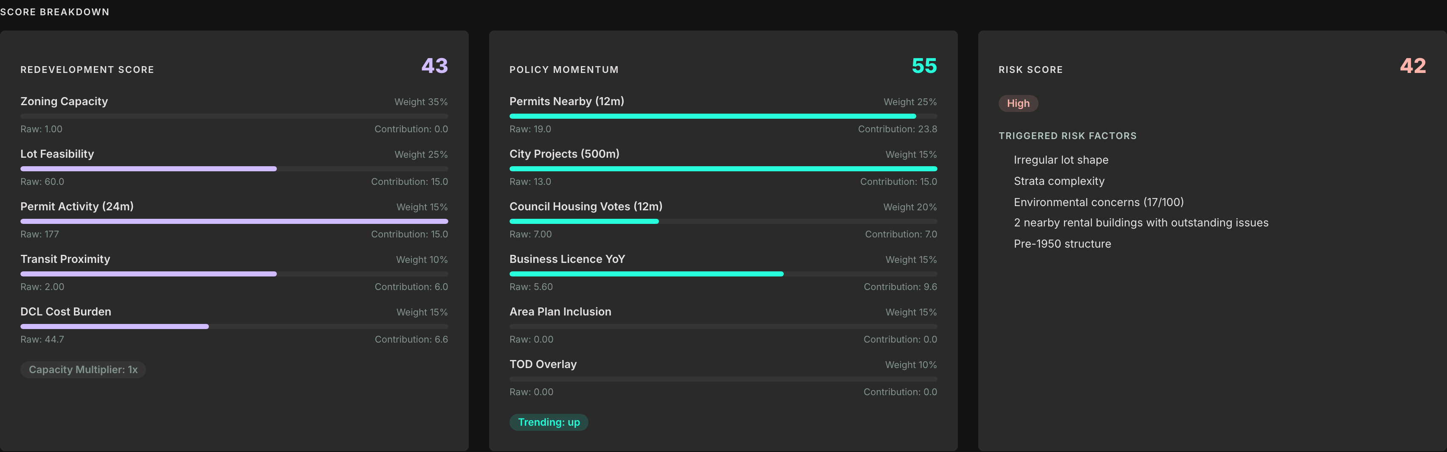The height and width of the screenshot is (452, 1447).
Task: Select the Policy Momentum panel title
Action: (x=564, y=70)
